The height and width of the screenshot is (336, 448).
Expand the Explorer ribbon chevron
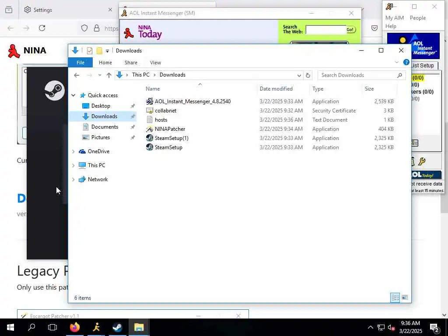(x=396, y=62)
